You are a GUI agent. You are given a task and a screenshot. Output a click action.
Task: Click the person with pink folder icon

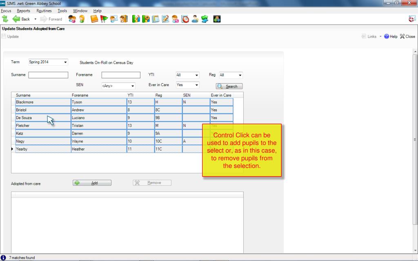(x=175, y=19)
